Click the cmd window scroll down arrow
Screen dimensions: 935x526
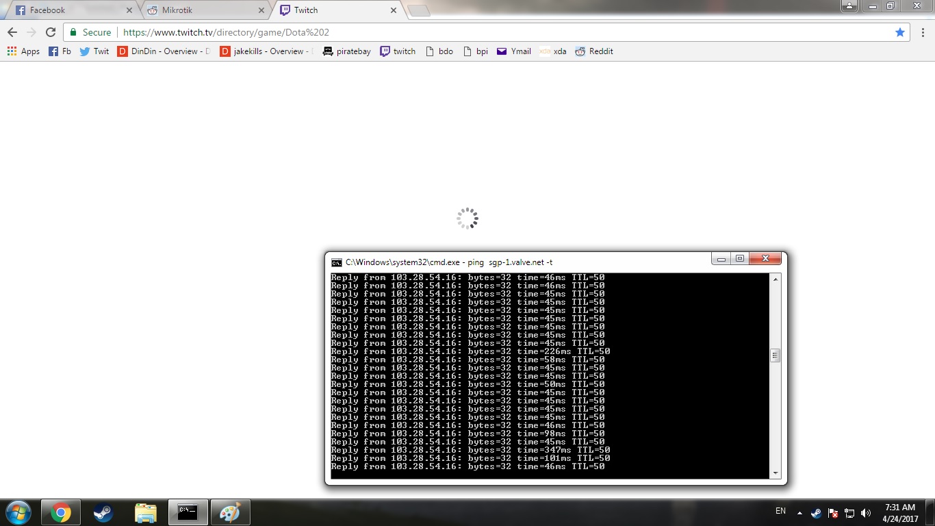pos(776,473)
